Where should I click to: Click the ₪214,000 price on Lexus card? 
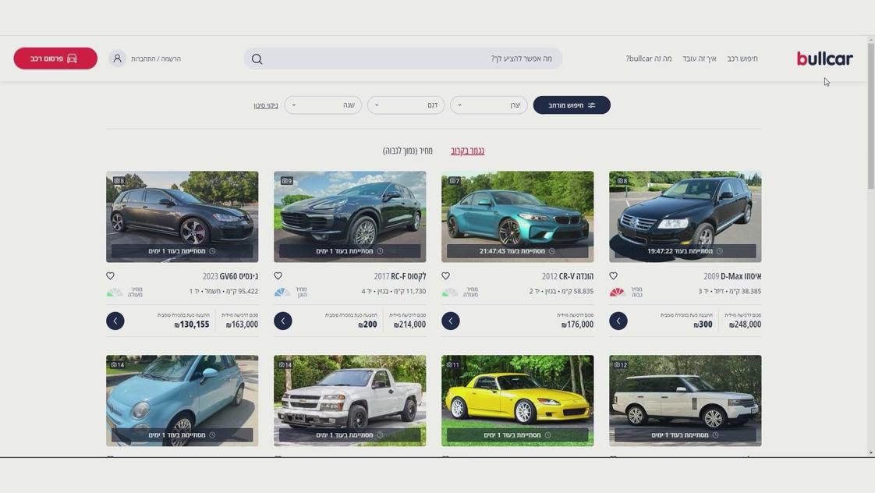[409, 325]
